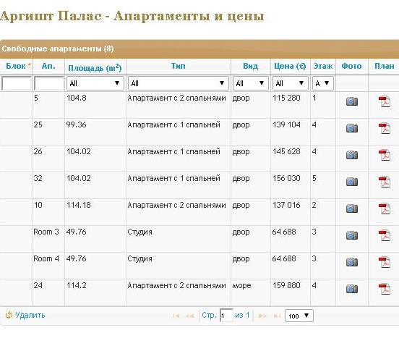This screenshot has height=346, width=399.
Task: Sort by the Блок column header
Action: [x=16, y=66]
